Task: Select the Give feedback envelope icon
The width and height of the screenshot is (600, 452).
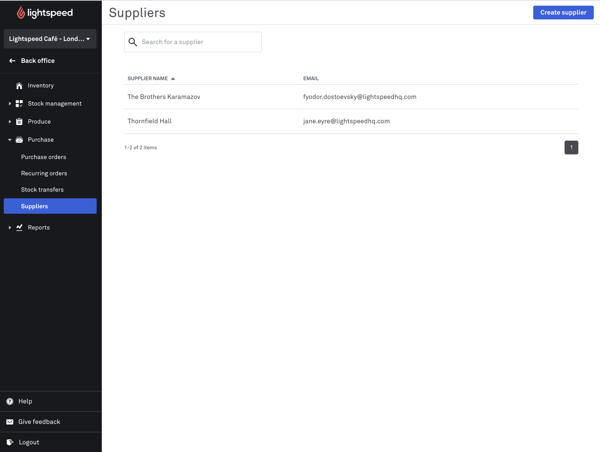Action: 10,421
